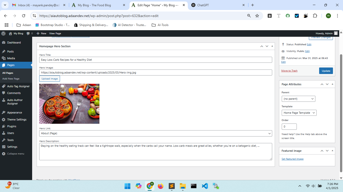Open the Hero Link dropdown showing About (Page)
The height and width of the screenshot is (192, 343).
tap(155, 133)
